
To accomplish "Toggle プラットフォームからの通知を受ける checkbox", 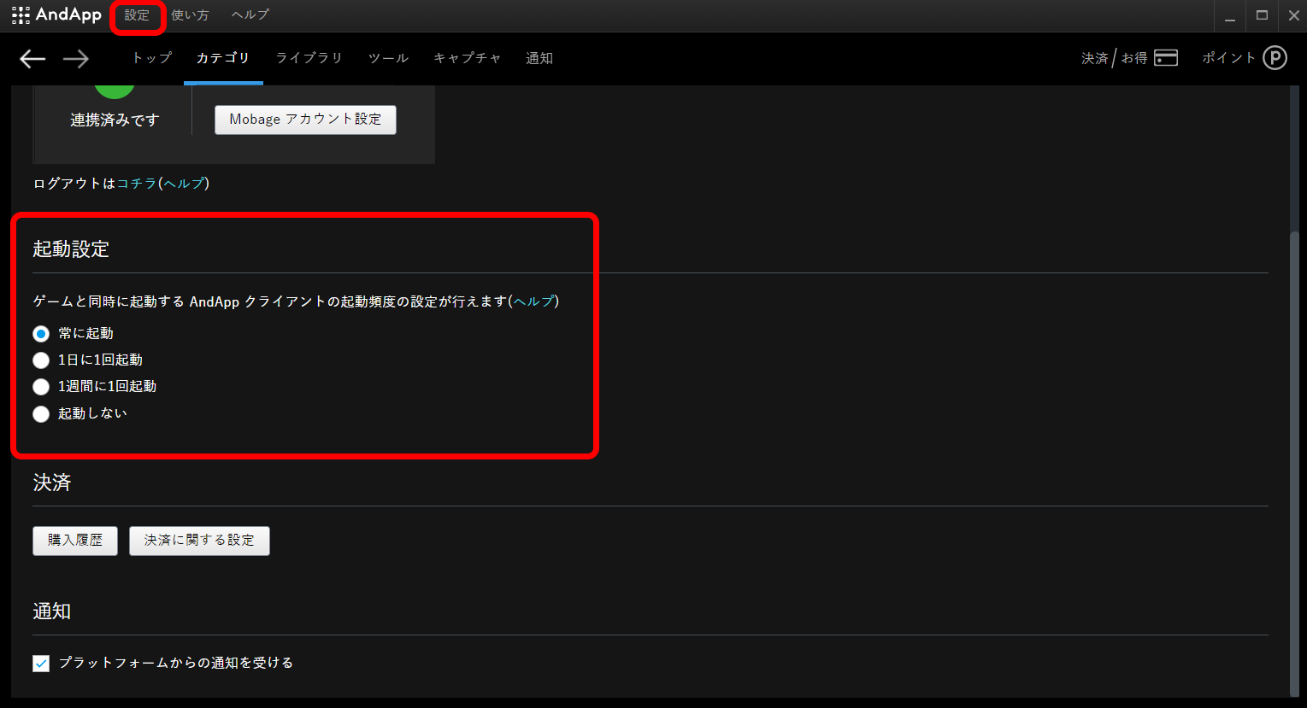I will coord(41,664).
